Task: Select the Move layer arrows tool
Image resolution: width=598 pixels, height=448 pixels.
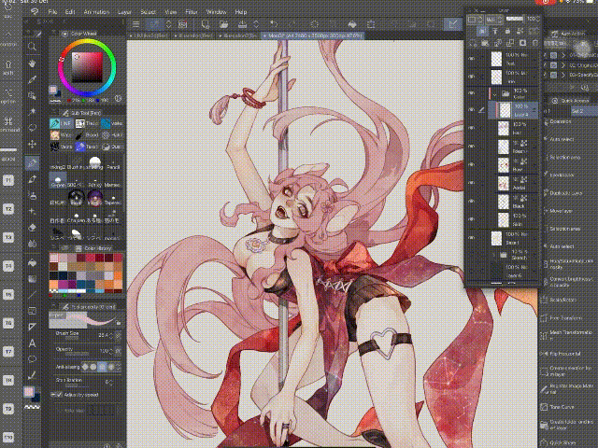Action: coord(32,145)
